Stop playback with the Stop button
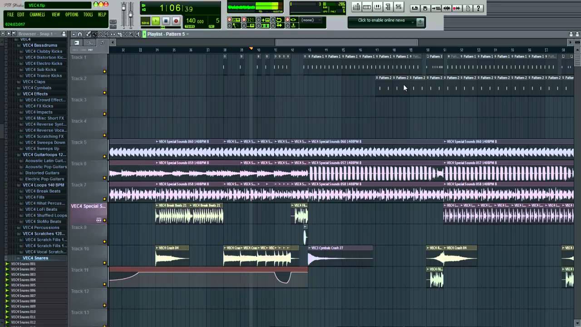The image size is (581, 327). pos(166,21)
